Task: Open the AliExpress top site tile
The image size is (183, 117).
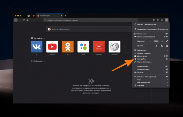Action: pyautogui.click(x=99, y=47)
